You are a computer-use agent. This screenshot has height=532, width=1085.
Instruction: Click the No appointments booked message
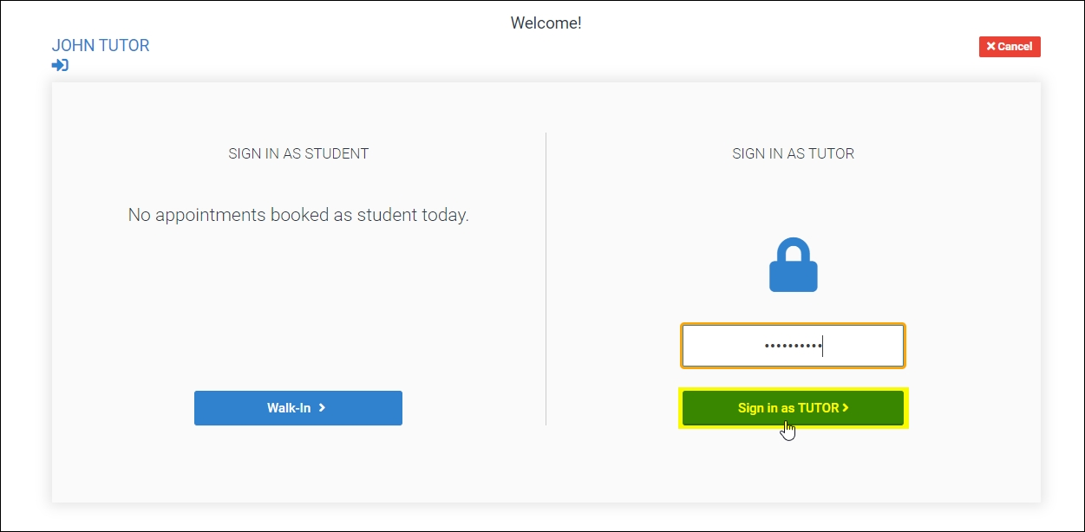(x=298, y=215)
